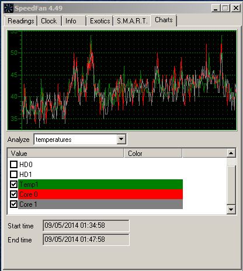Open the S.M.A.R.T. tab

[x=132, y=21]
